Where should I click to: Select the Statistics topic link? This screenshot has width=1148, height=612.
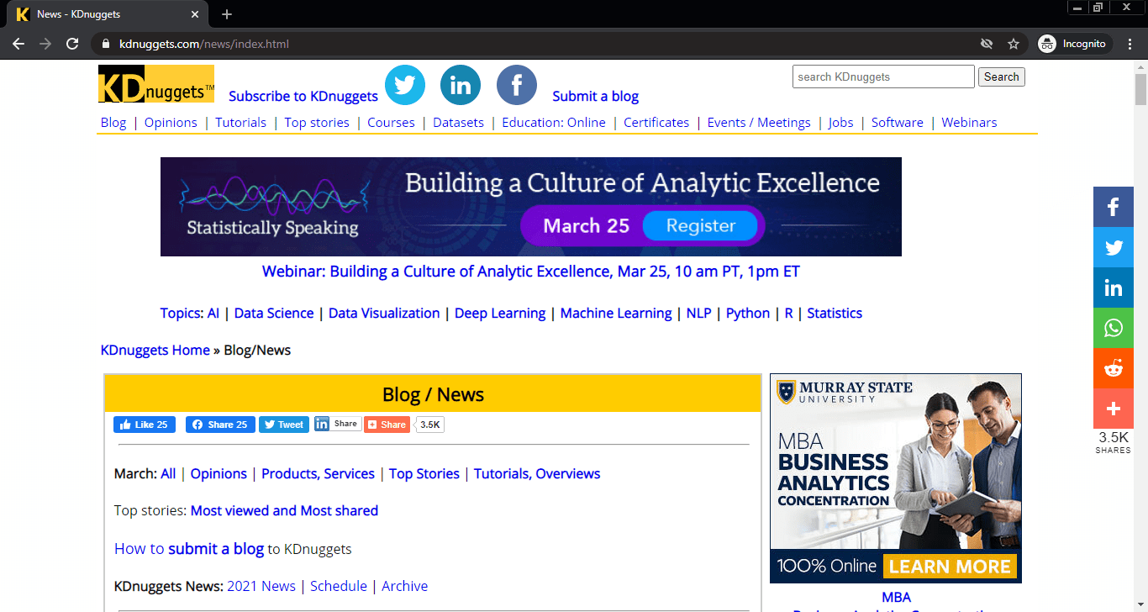coord(835,313)
